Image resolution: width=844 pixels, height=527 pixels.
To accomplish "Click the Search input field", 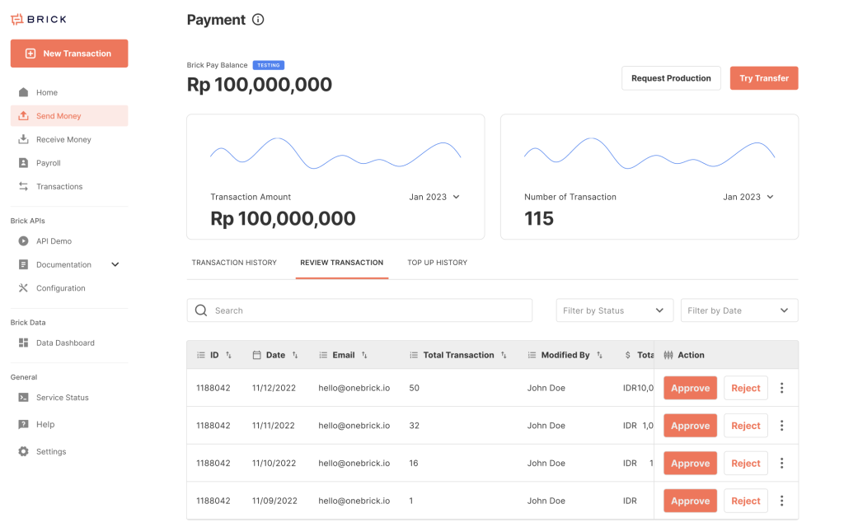I will coord(359,310).
